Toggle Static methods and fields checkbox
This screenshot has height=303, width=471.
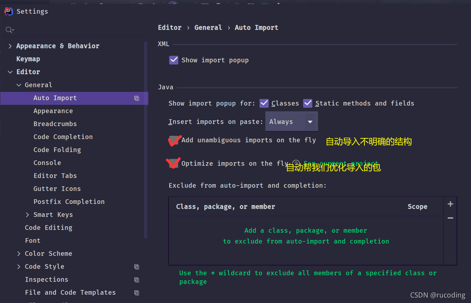point(308,103)
